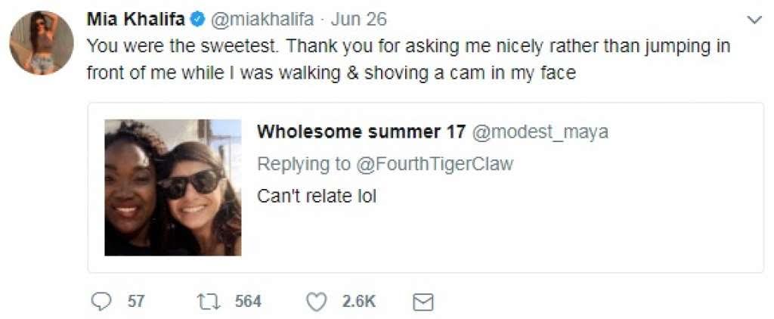Viewport: 774px width, 319px height.
Task: Click the Replying to @FourthTigerClaw line
Action: tap(385, 164)
